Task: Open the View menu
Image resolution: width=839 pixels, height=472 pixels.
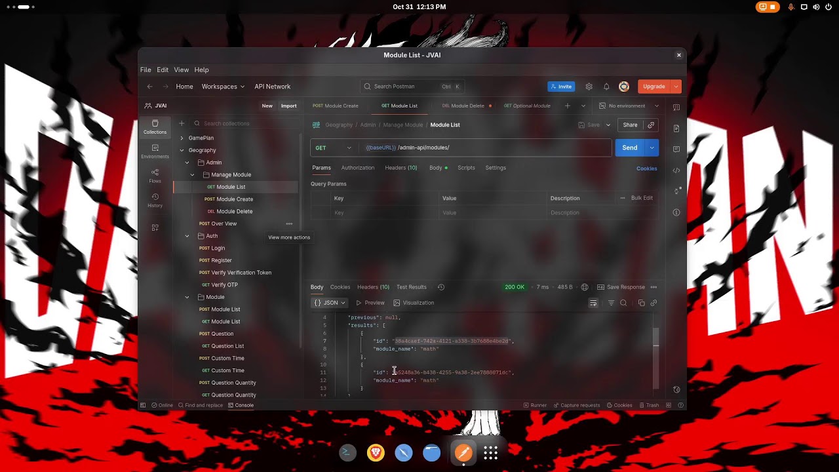Action: coord(182,70)
